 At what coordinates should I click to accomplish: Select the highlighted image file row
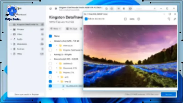point(66,86)
